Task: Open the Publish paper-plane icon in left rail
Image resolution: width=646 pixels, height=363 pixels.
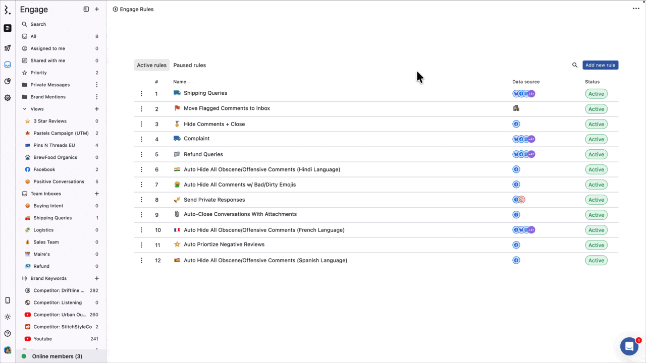Action: (8, 48)
